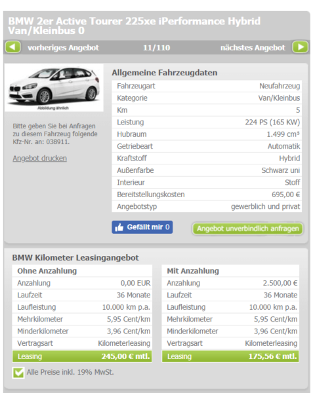The width and height of the screenshot is (315, 393).
Task: Click the BMW 2er Active Tourer title
Action: pyautogui.click(x=135, y=26)
